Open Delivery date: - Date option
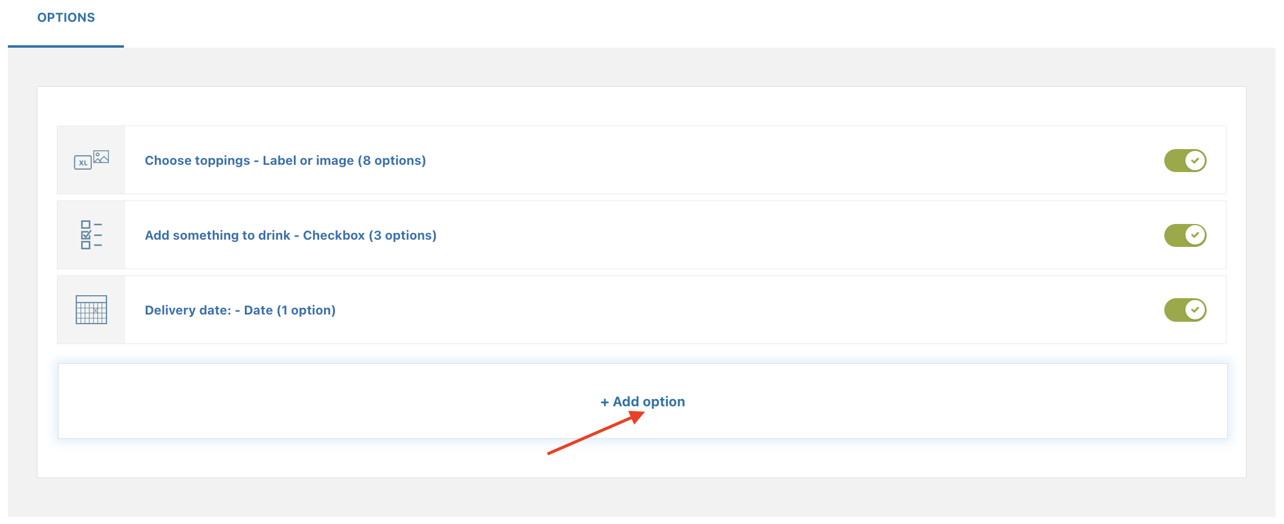This screenshot has width=1284, height=524. [x=240, y=310]
